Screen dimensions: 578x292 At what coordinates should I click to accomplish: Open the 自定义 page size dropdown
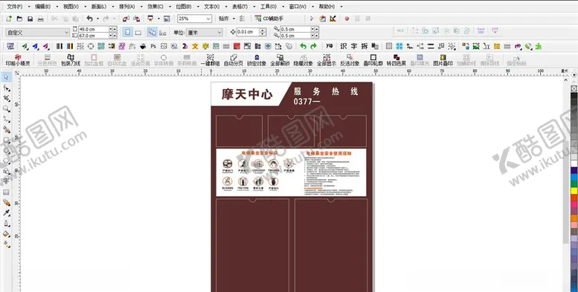point(66,33)
